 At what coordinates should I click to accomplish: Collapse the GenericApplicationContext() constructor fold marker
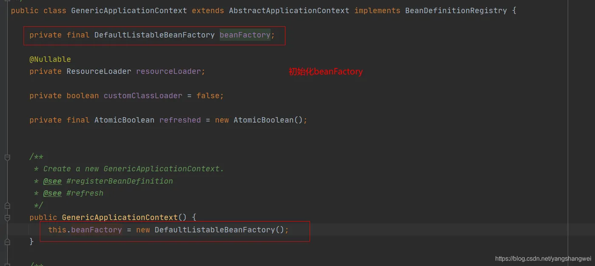(x=7, y=218)
